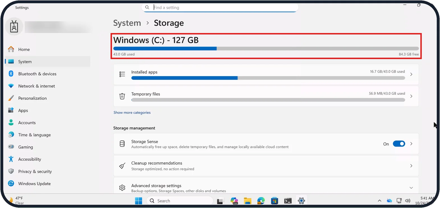Open Bluetooth & devices settings
Image resolution: width=440 pixels, height=208 pixels.
tap(48, 74)
